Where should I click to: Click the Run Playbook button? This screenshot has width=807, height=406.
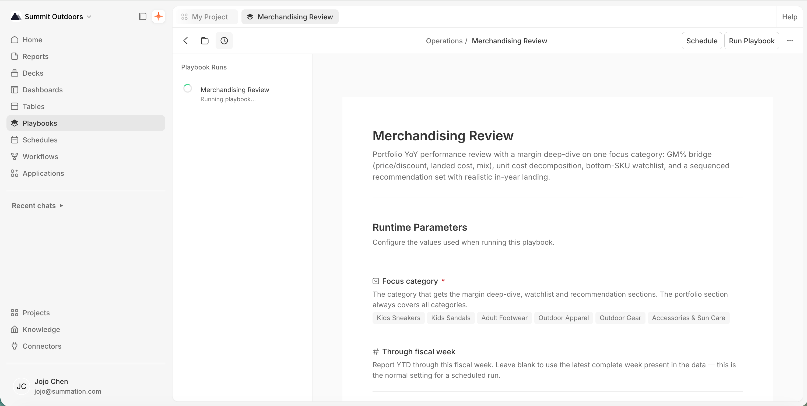pyautogui.click(x=752, y=41)
